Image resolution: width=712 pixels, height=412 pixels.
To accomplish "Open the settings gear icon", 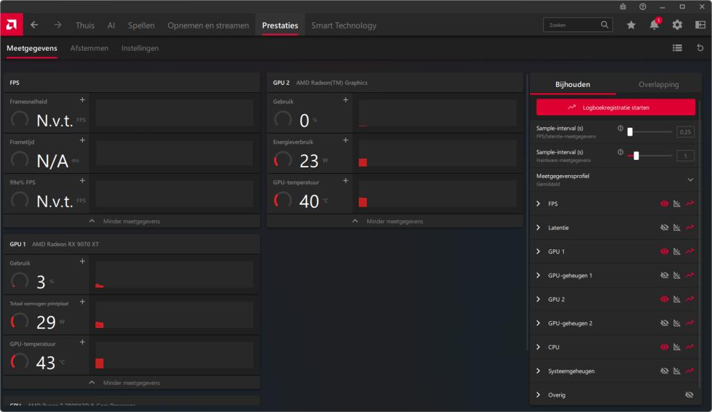I will coord(677,25).
